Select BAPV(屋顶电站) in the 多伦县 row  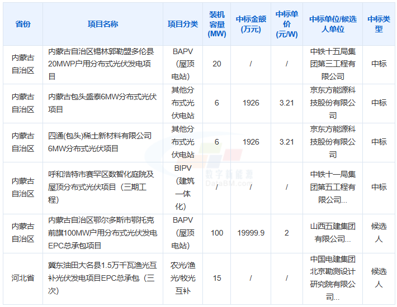tap(183, 64)
